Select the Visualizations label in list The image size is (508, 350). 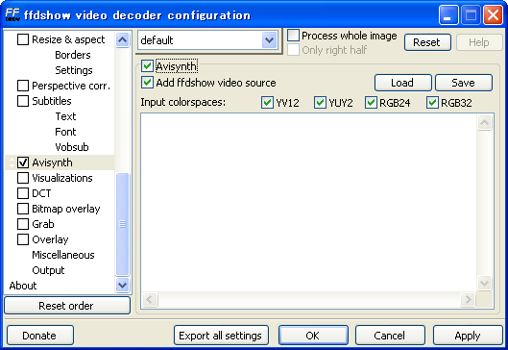(62, 178)
